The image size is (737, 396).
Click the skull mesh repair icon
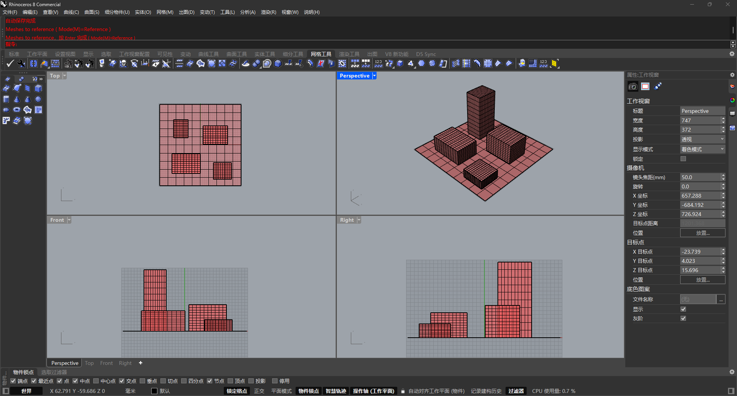123,64
